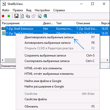The height and width of the screenshot is (110, 110).
Task: Click icon of the first 7-Zip Shell Extension row
Action: 3,28
